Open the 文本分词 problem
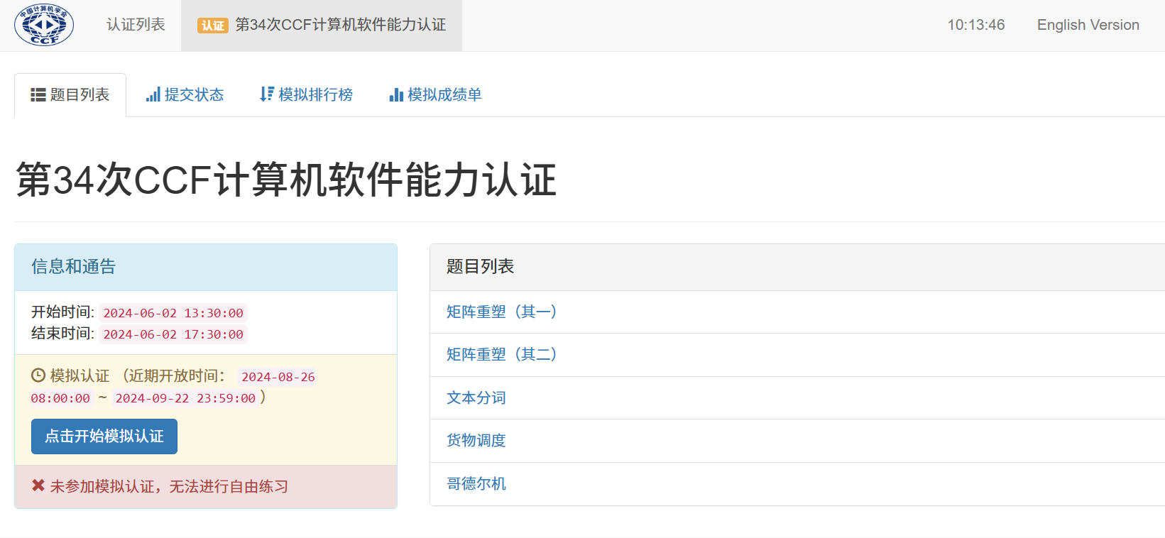 point(476,397)
